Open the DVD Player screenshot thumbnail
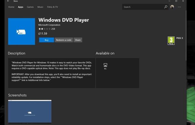Image resolution: width=195 pixels, height=125 pixels. click(30, 111)
